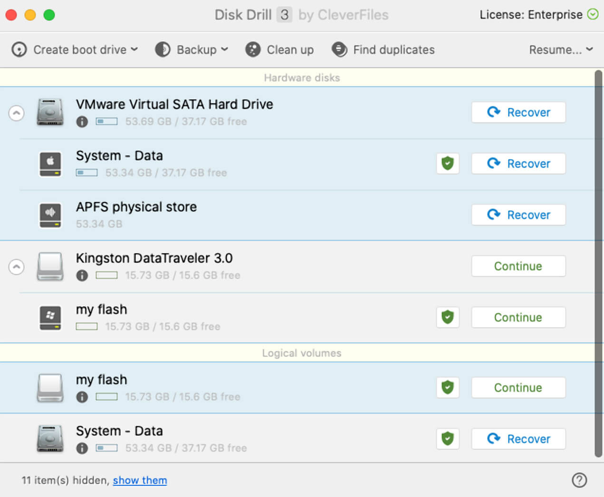Screen dimensions: 604x497
Task: Click the usage bar of System - Data logical volume
Action: pos(107,448)
